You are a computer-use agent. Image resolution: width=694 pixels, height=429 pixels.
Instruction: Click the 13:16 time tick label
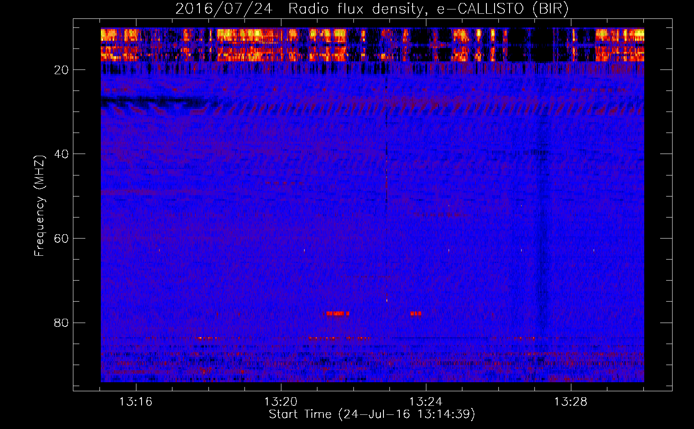click(x=136, y=402)
